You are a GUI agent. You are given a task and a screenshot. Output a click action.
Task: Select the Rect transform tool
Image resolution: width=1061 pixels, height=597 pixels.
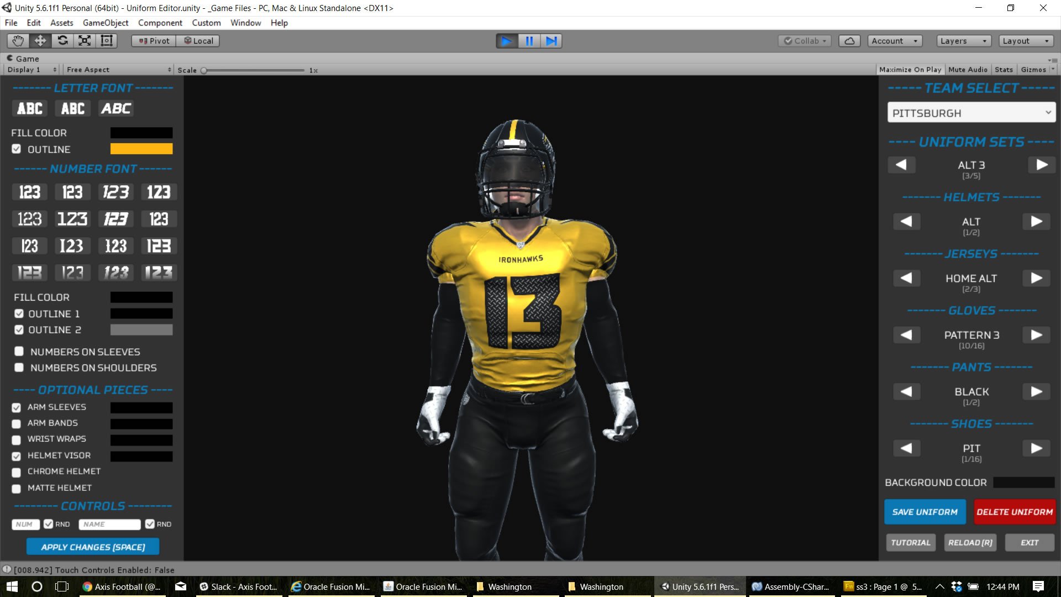click(x=107, y=41)
